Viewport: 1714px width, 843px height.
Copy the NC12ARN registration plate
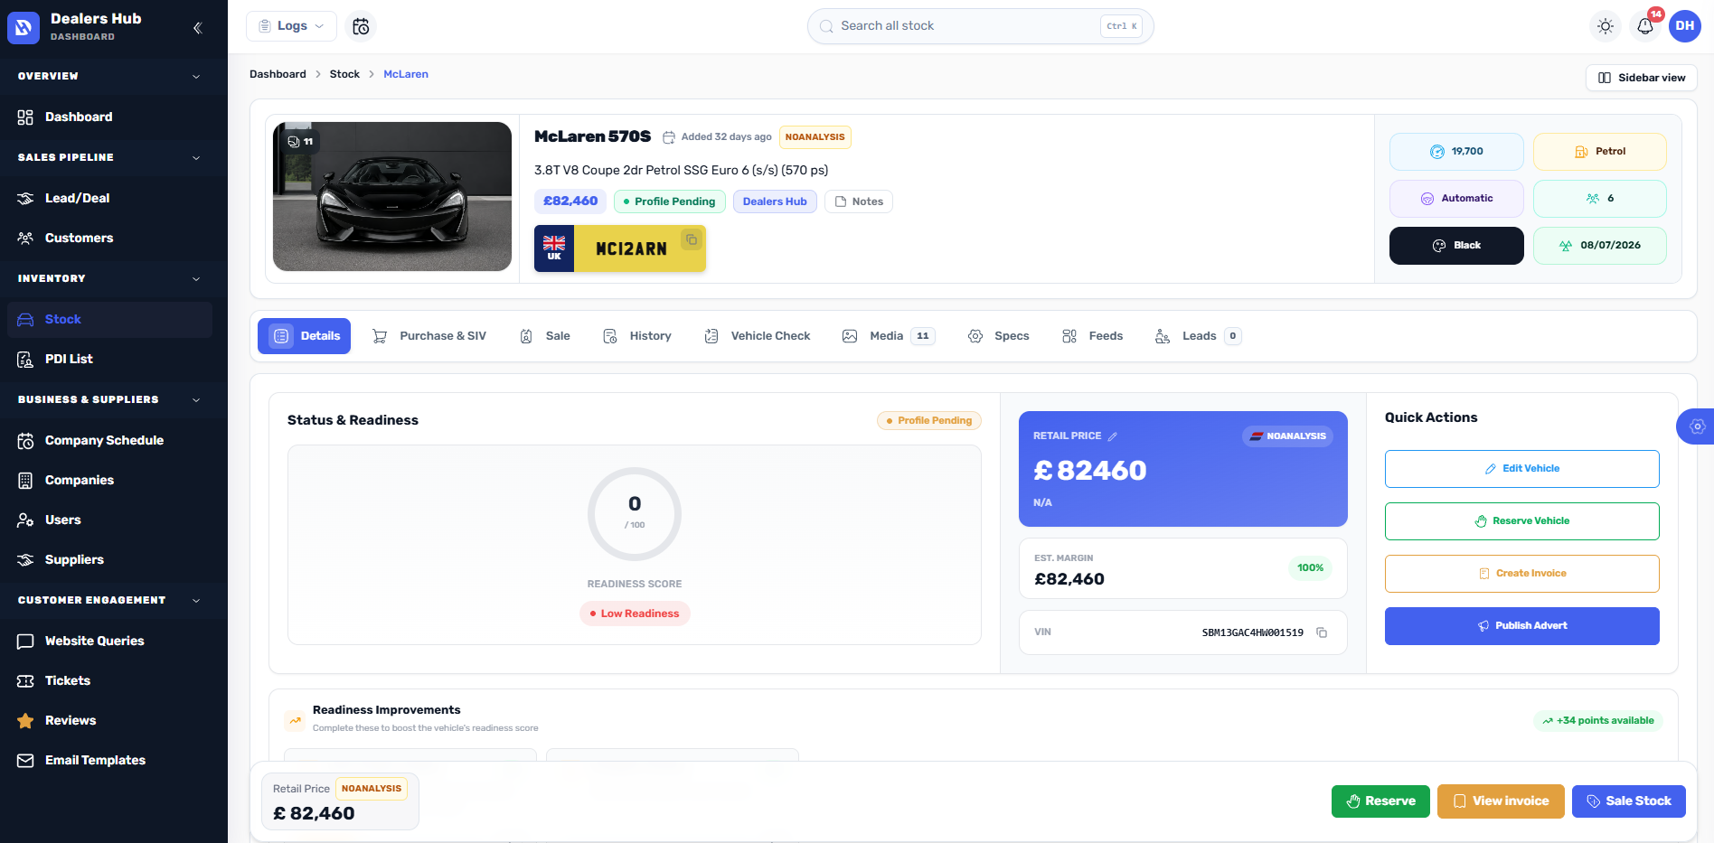point(692,239)
